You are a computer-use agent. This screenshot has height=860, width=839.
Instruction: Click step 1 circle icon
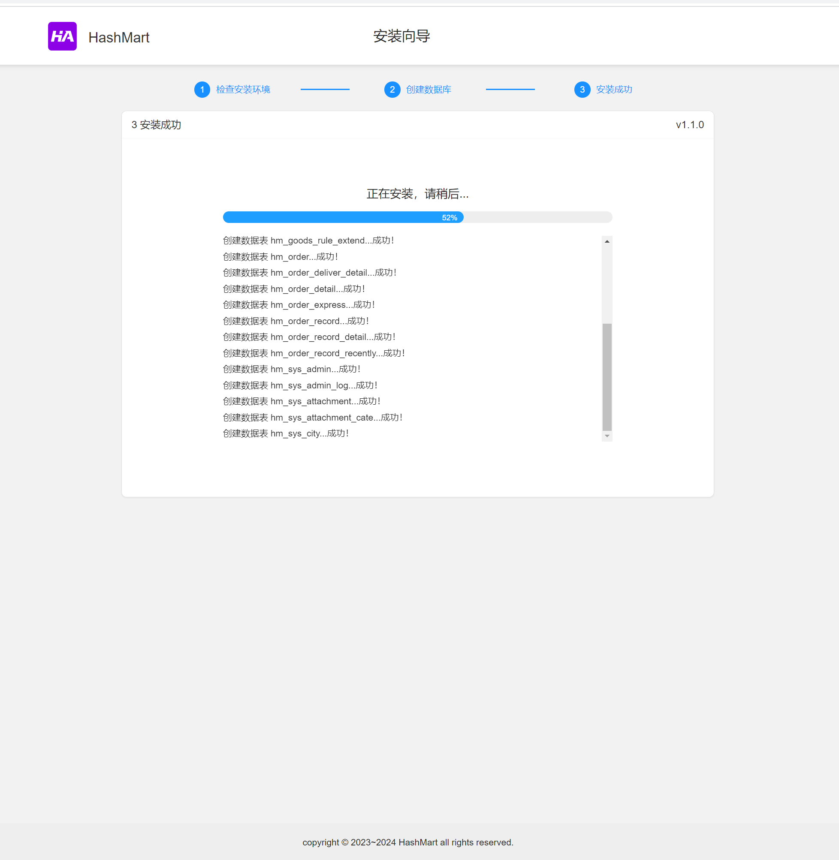pyautogui.click(x=202, y=90)
